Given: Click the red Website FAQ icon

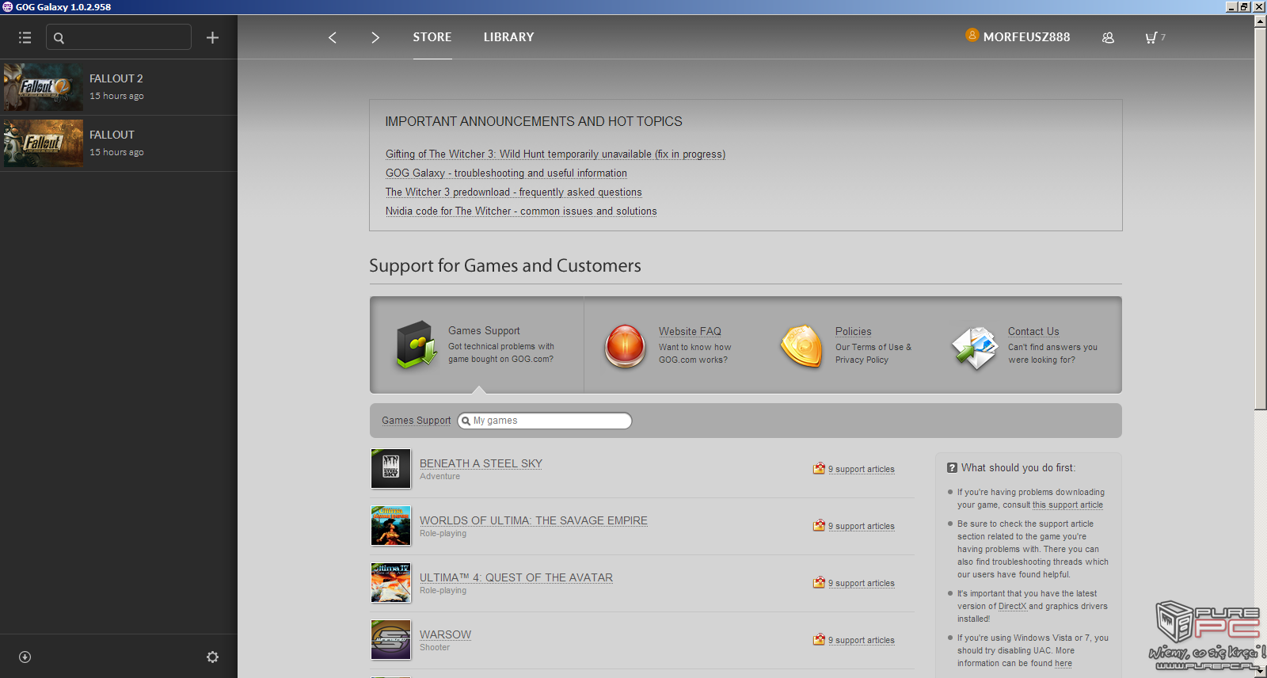Looking at the screenshot, I should click(626, 346).
